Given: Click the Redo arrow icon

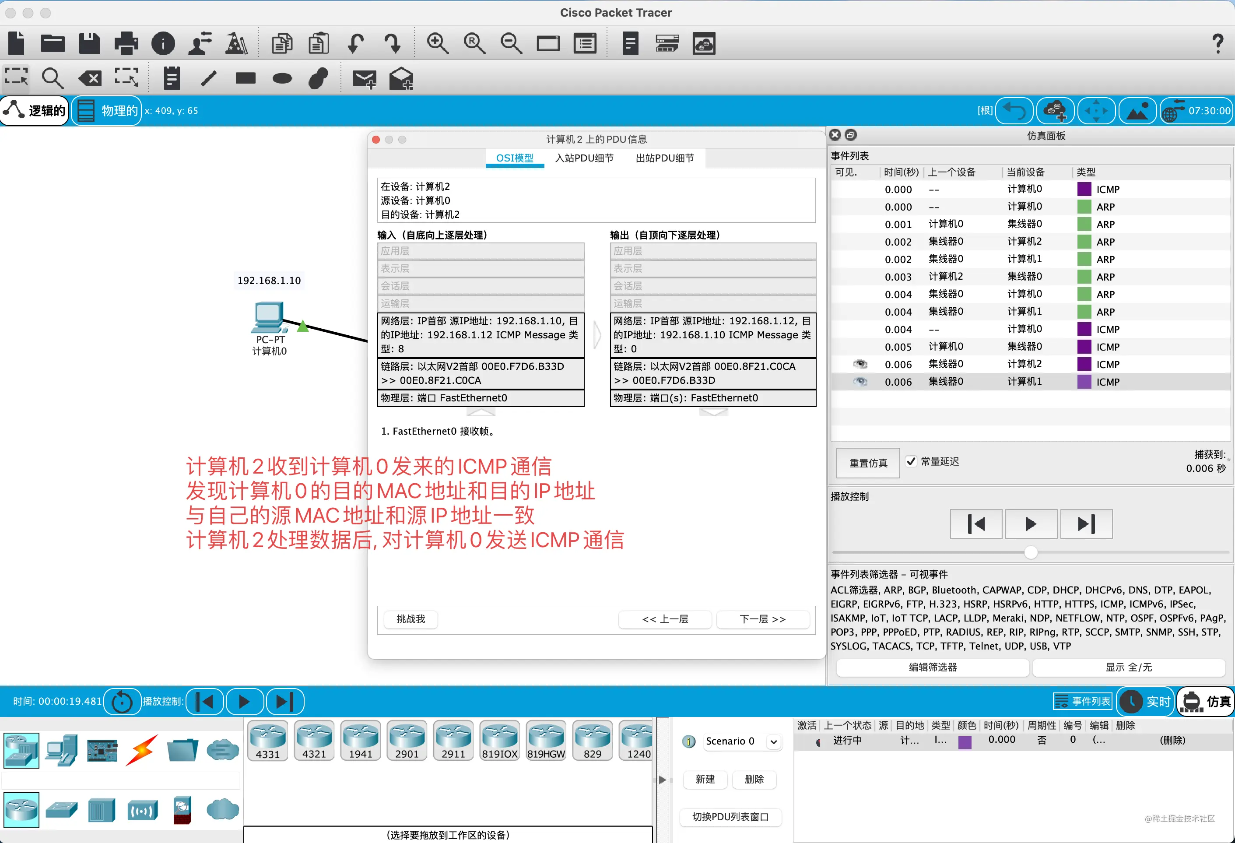Looking at the screenshot, I should 392,43.
